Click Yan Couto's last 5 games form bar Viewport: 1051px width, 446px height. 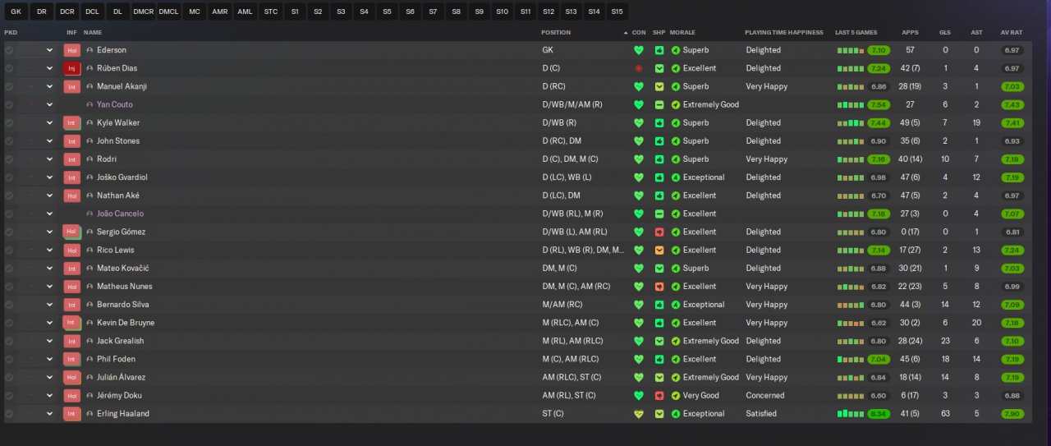pyautogui.click(x=851, y=104)
